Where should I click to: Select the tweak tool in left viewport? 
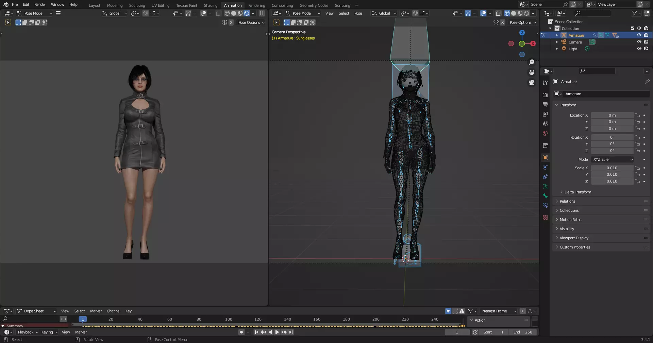8,22
